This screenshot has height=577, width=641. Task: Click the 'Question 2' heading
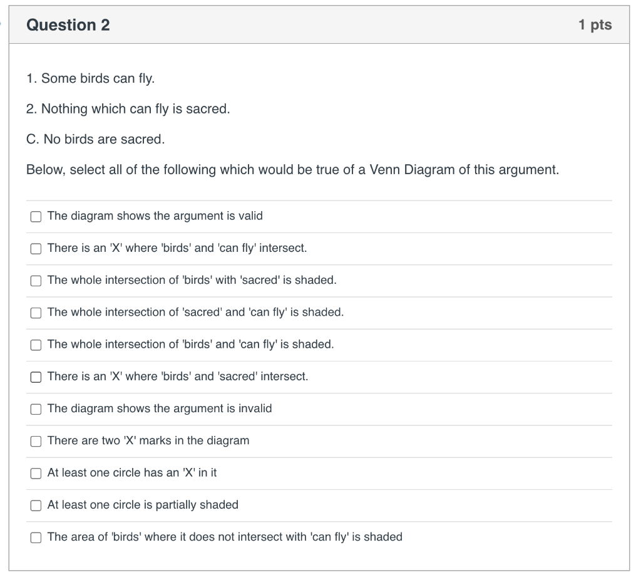68,25
